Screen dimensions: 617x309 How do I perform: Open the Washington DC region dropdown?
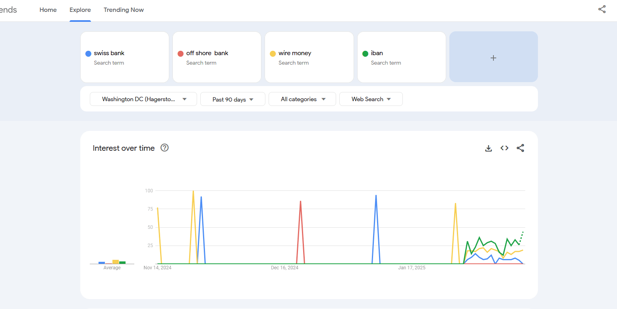143,99
